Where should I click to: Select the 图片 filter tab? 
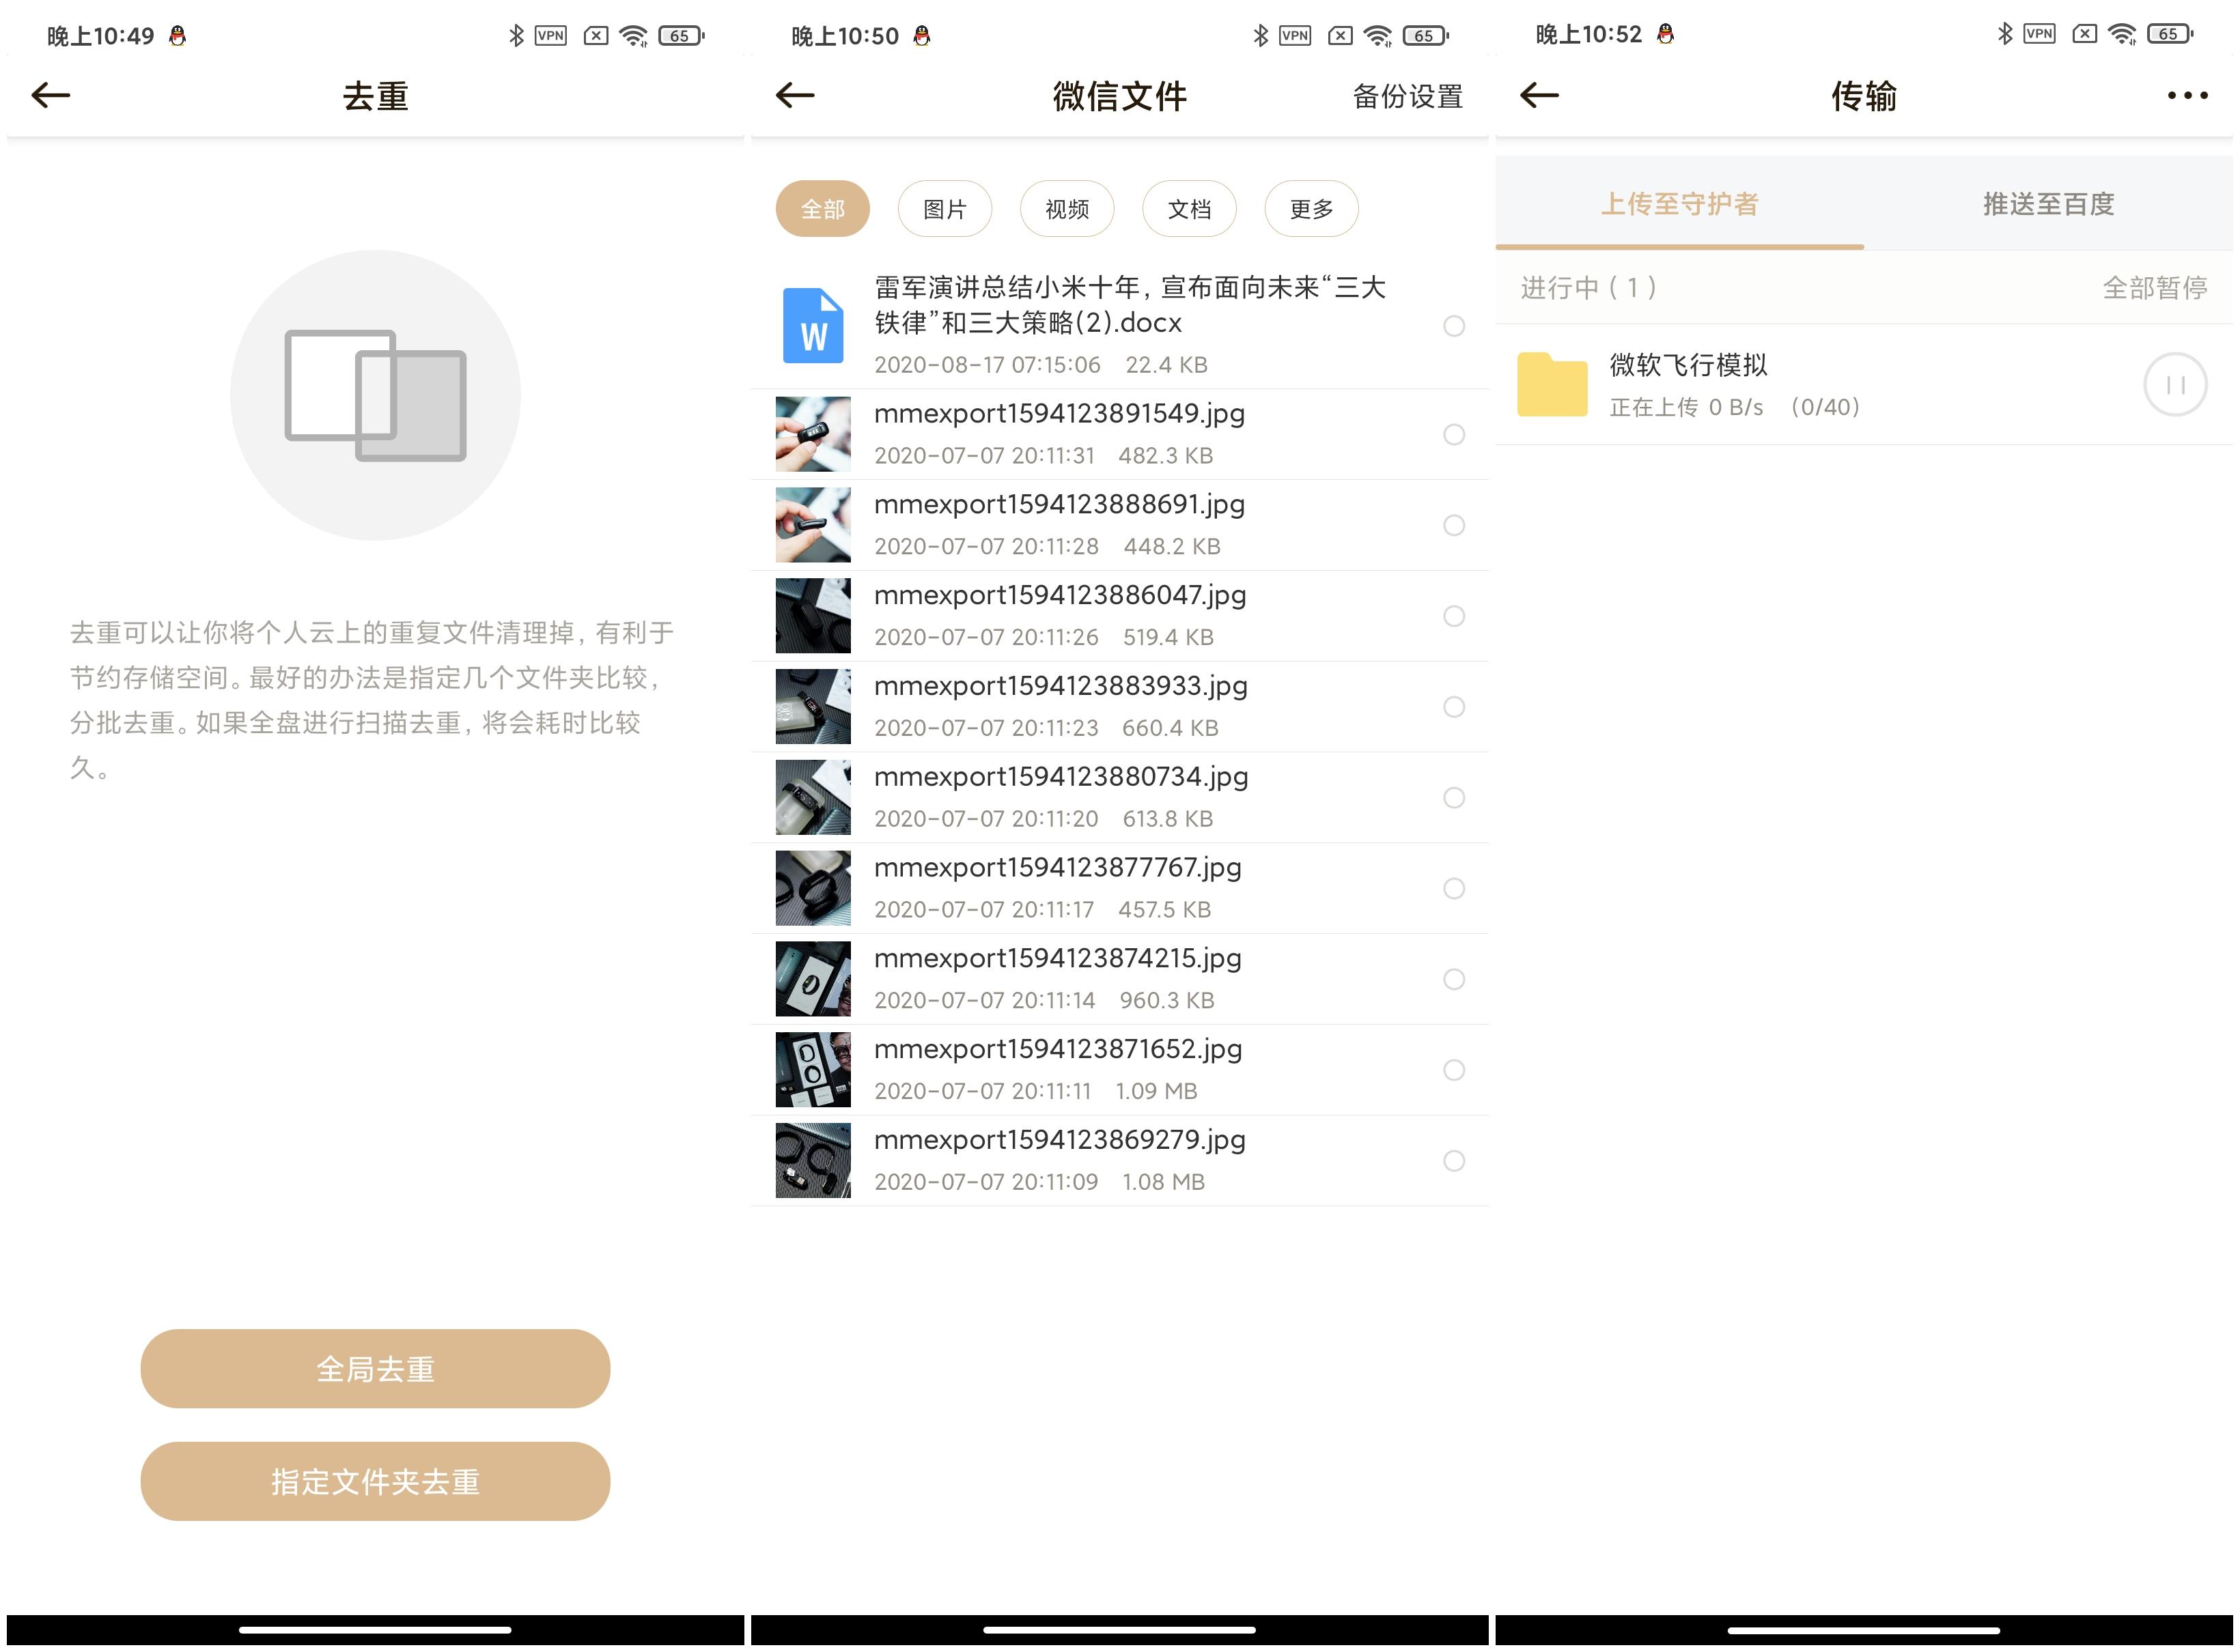pos(943,208)
